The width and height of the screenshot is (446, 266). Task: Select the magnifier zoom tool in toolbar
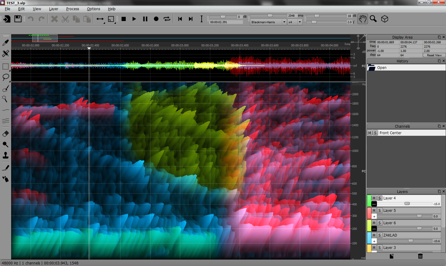pyautogui.click(x=373, y=19)
